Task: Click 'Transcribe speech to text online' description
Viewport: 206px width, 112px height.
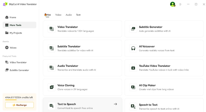Action: [159, 109]
